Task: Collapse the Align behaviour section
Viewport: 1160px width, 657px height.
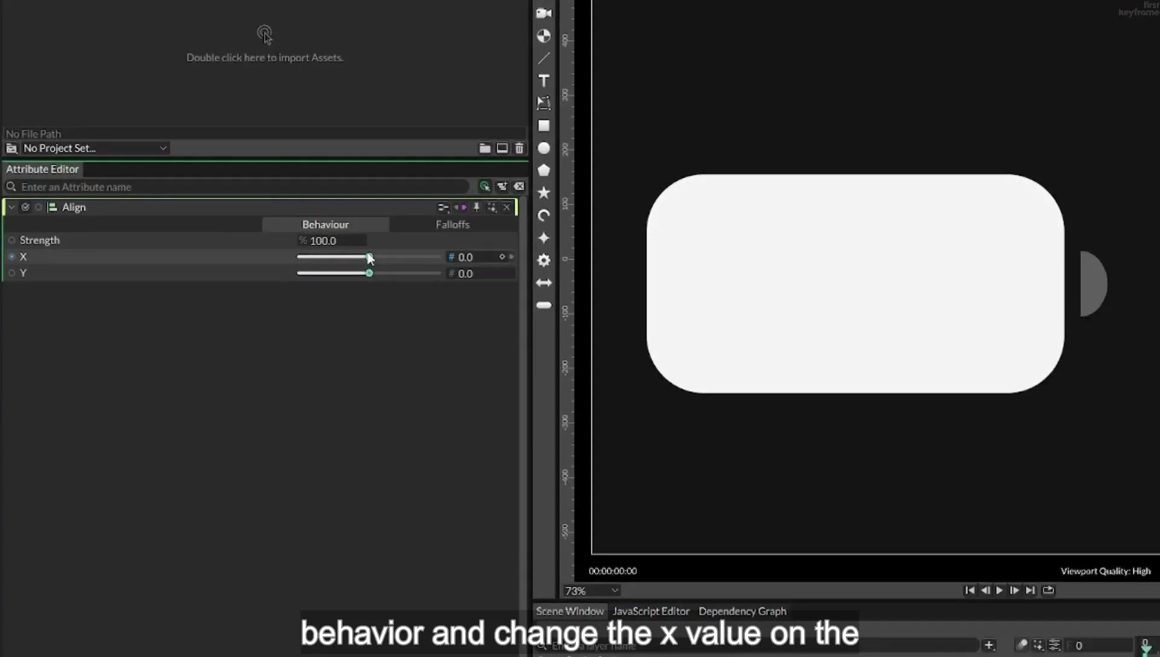Action: 11,207
